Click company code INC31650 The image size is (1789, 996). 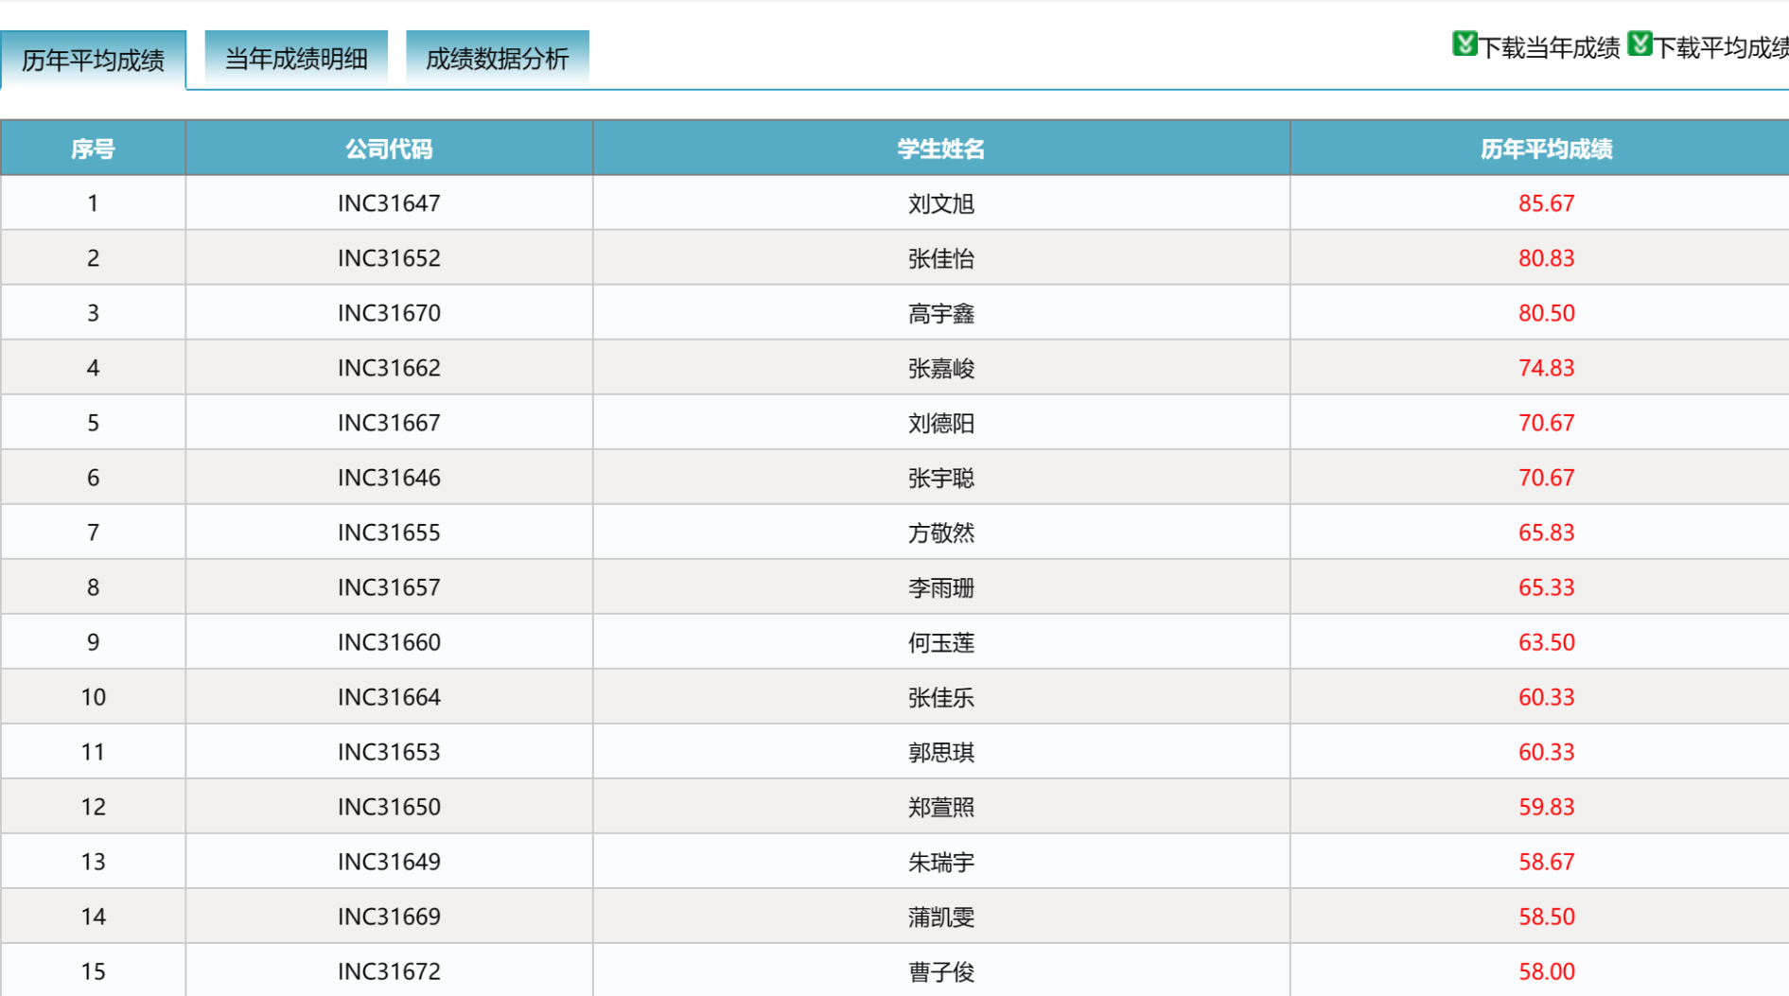[389, 807]
